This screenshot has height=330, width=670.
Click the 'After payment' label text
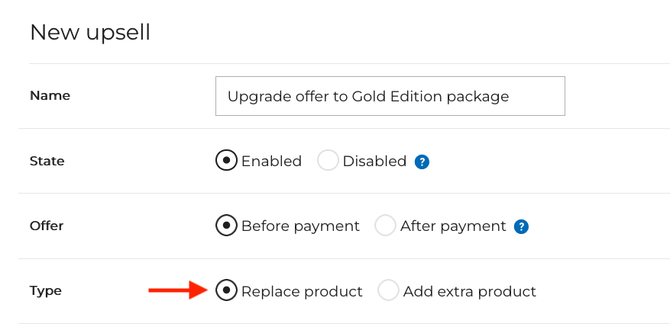[x=453, y=226]
